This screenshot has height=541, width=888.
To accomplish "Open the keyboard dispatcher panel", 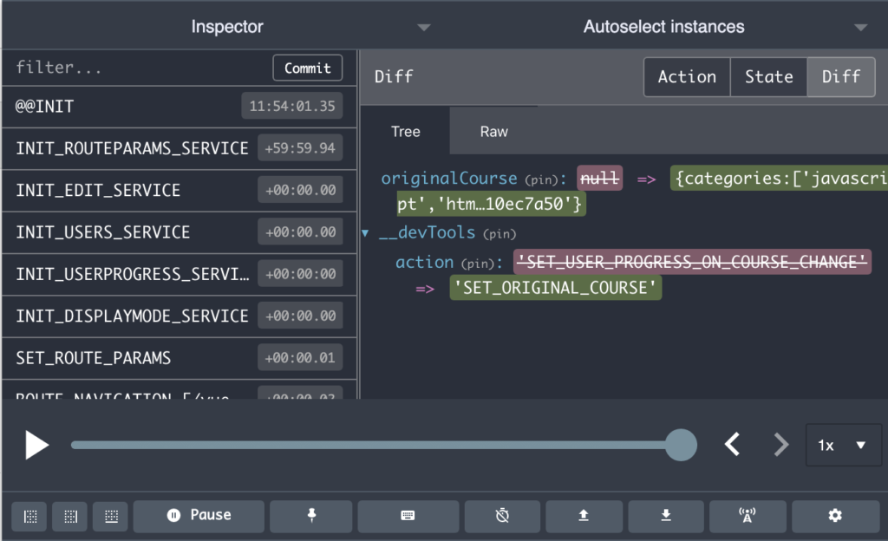I will point(408,516).
